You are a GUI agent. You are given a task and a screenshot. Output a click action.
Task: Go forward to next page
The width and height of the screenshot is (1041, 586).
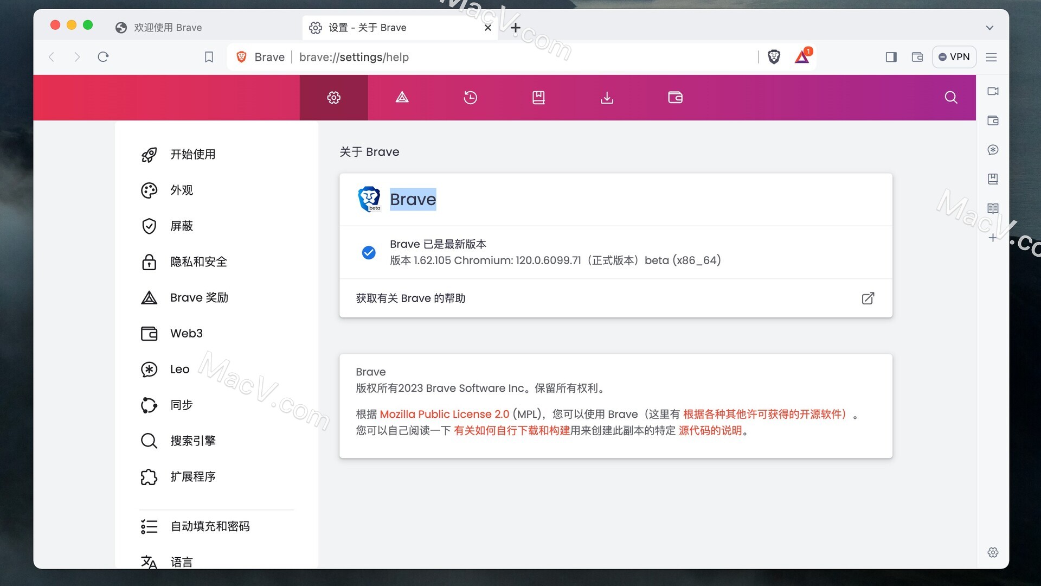coord(77,57)
